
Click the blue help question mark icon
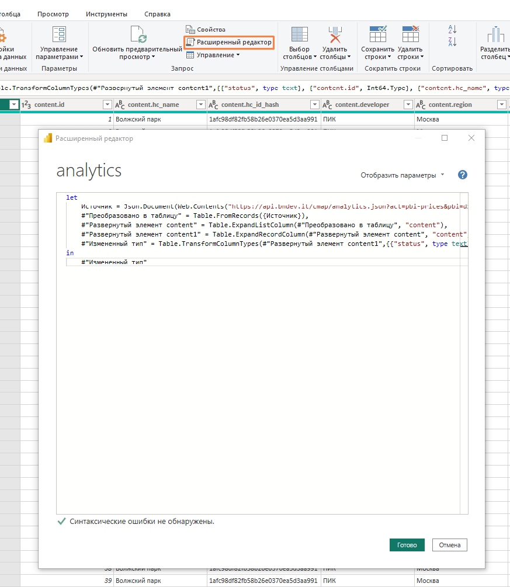point(463,175)
